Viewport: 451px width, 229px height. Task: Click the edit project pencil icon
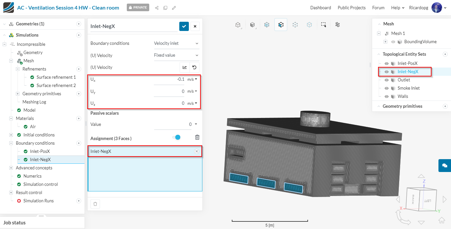pos(174,8)
